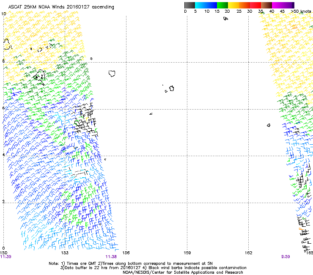
Task: Click the green 15-20 knots color segment
Action: (x=222, y=5)
